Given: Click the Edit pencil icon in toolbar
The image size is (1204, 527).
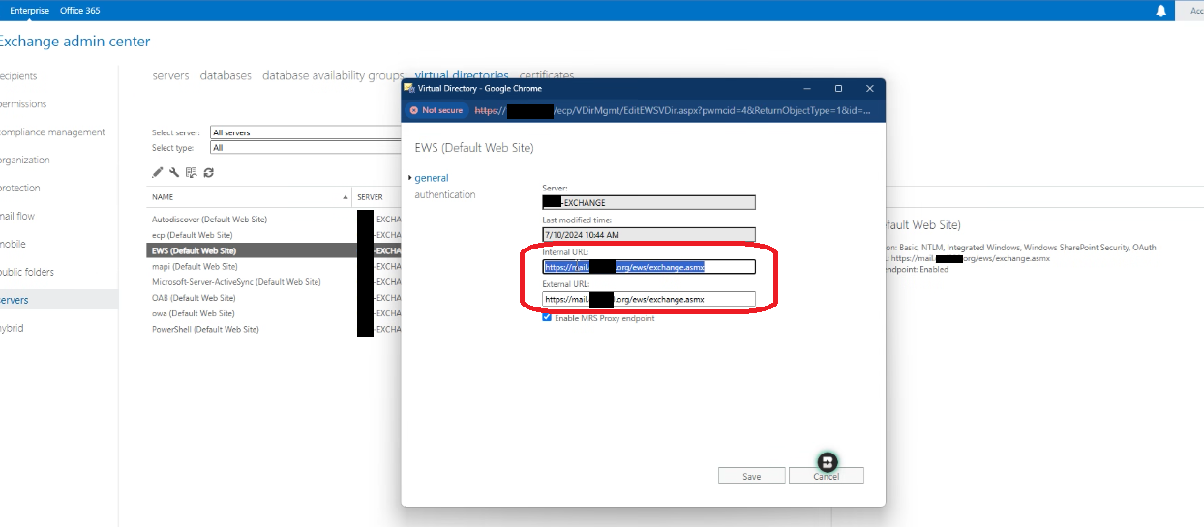Looking at the screenshot, I should (x=158, y=173).
